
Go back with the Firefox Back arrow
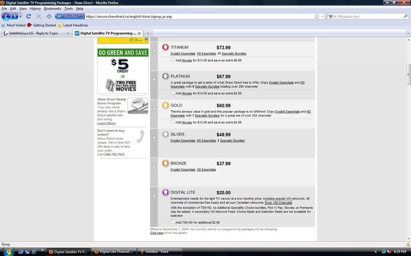click(x=6, y=16)
